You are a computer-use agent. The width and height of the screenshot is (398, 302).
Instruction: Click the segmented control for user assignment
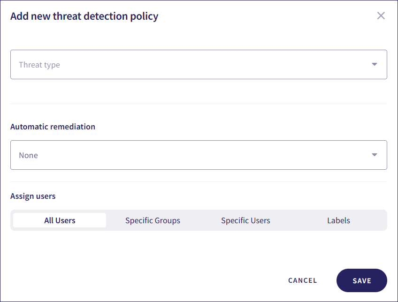tap(199, 220)
